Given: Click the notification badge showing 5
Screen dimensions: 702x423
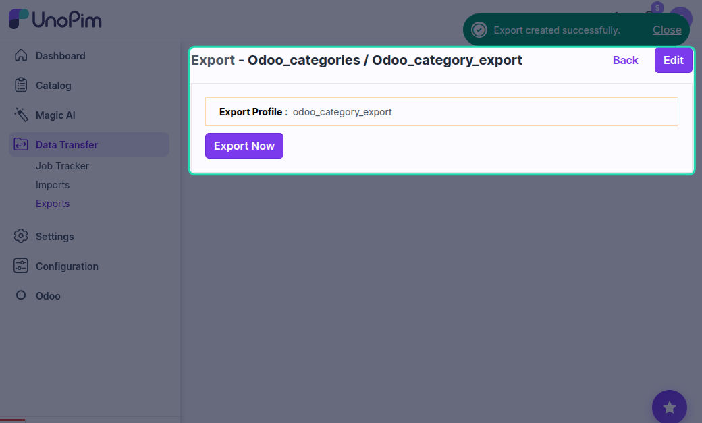Looking at the screenshot, I should pos(657,8).
